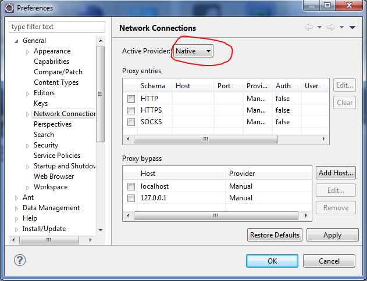Screen dimensions: 367x281
Task: Click the Restore Defaults button
Action: coord(275,235)
